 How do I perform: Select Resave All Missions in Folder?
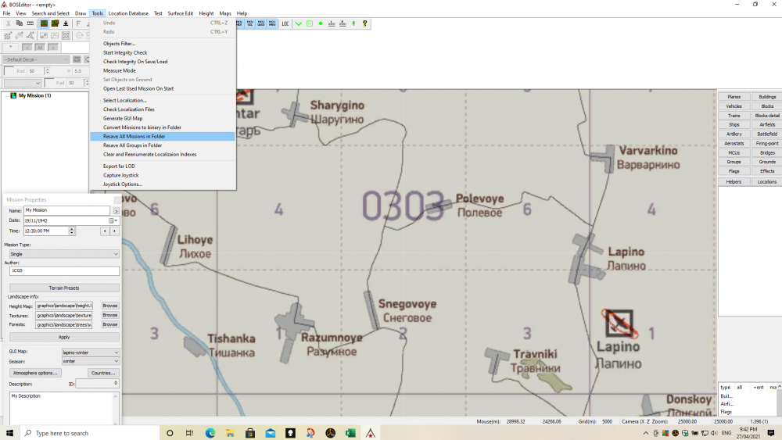click(135, 136)
